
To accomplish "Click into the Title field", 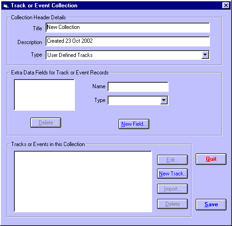I will tap(128, 28).
